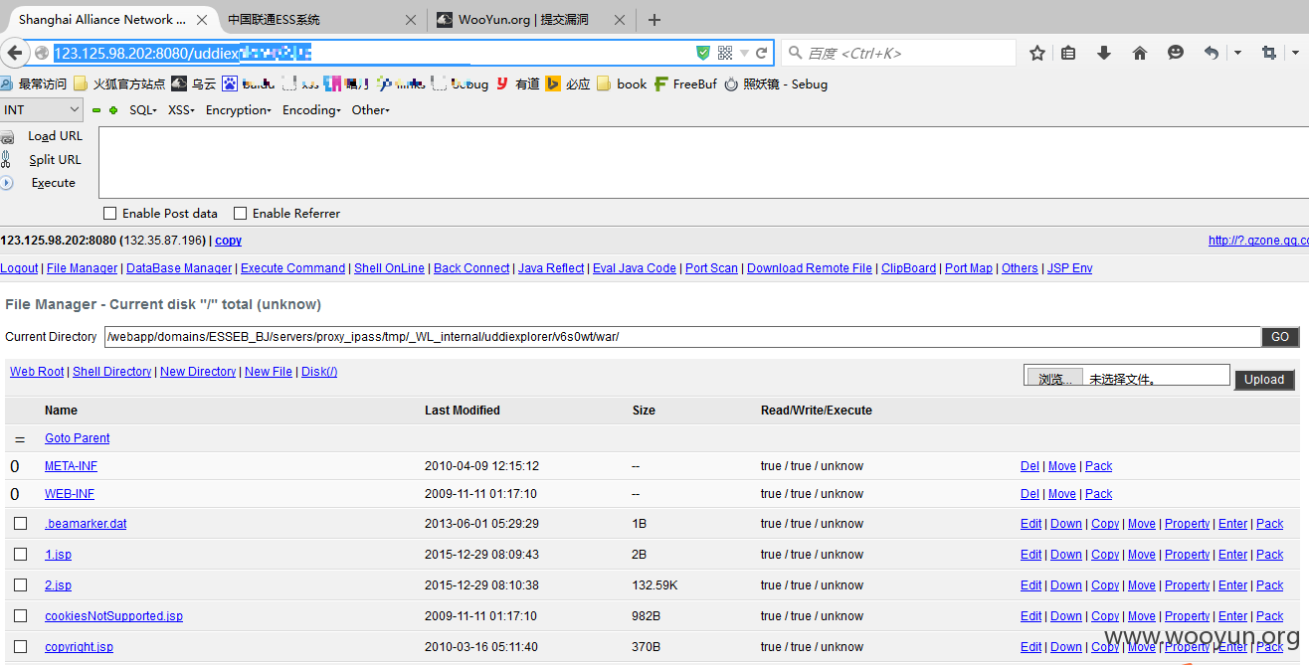The height and width of the screenshot is (665, 1309).
Task: Open the 乌云 bookmark
Action: (x=193, y=84)
